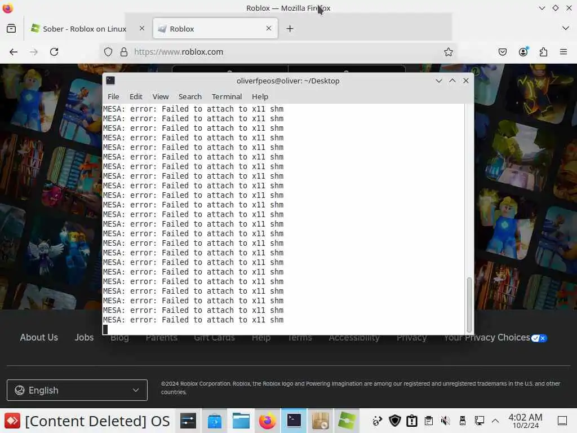The width and height of the screenshot is (577, 433).
Task: Expand the hidden tray icons arrow
Action: (x=495, y=421)
